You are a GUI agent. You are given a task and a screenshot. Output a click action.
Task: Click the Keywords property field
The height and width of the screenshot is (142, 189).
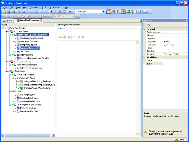click(175, 38)
